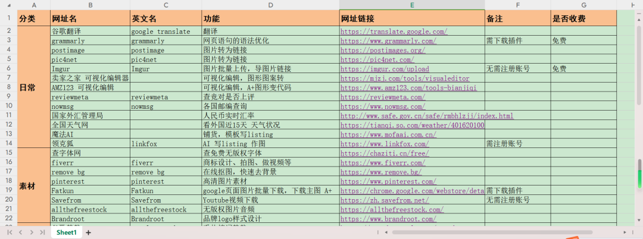Image resolution: width=643 pixels, height=239 pixels.
Task: Open the www.remove.bg link
Action: [x=381, y=172]
